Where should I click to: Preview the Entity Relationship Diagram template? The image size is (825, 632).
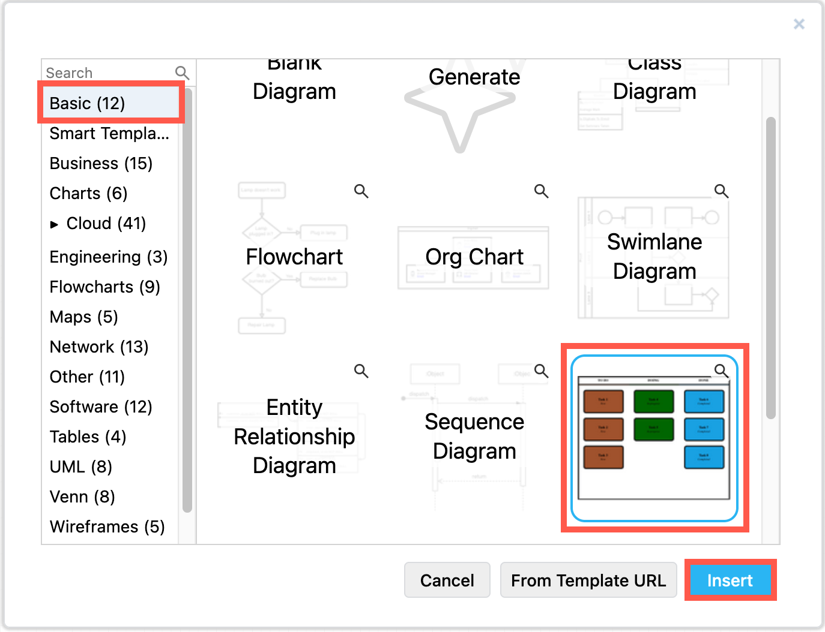click(x=361, y=371)
